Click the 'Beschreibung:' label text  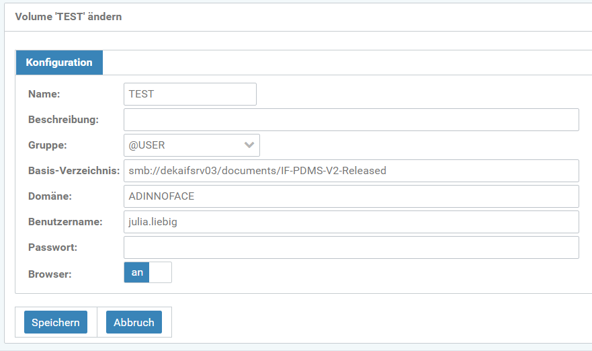(x=63, y=120)
